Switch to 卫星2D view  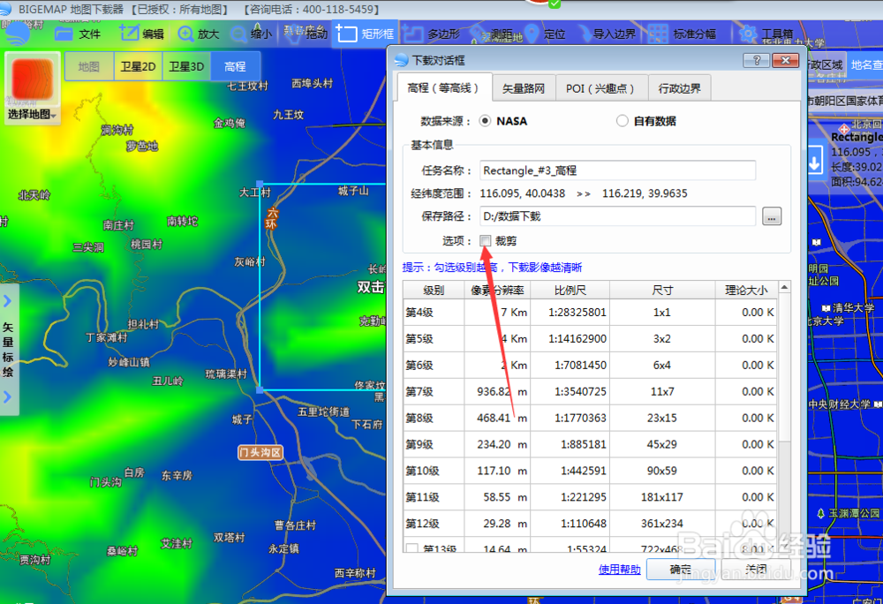[138, 66]
